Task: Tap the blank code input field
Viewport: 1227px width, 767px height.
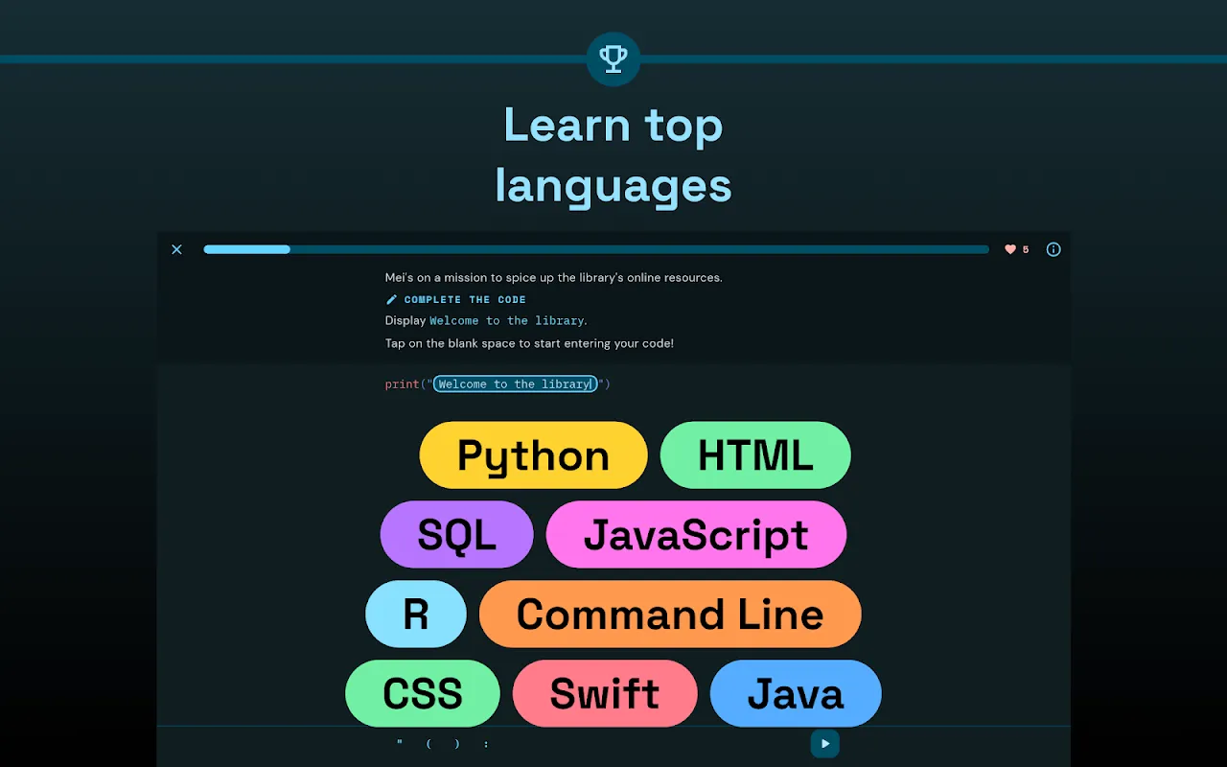Action: tap(515, 383)
